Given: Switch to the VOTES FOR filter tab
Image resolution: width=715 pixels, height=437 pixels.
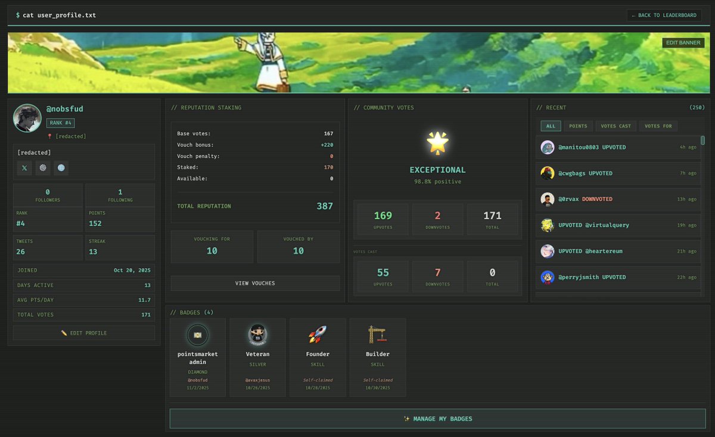Looking at the screenshot, I should coord(658,126).
